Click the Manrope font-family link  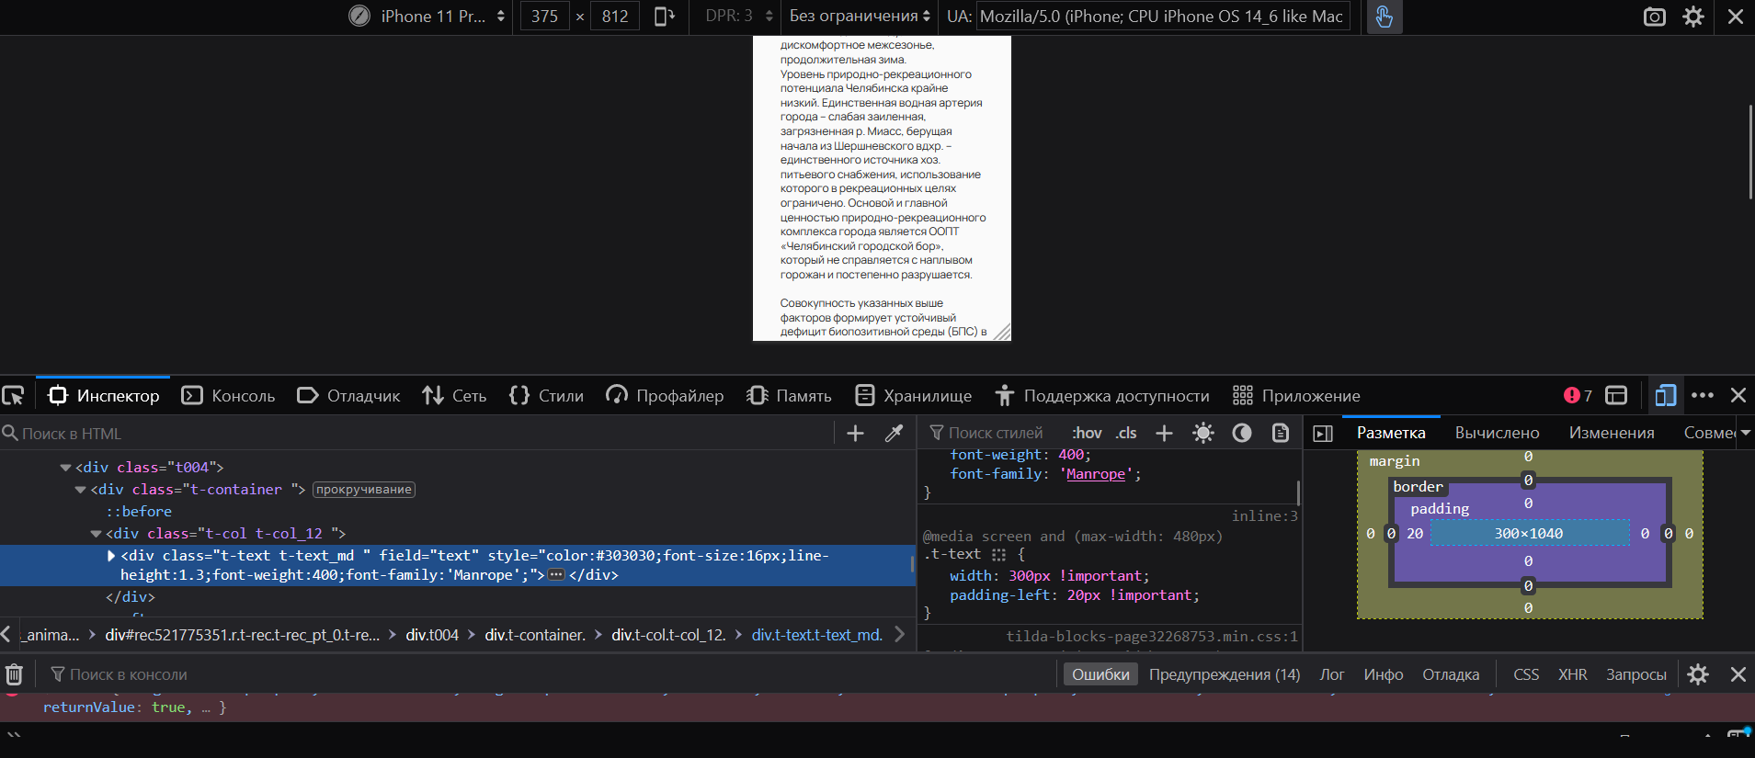click(1095, 474)
